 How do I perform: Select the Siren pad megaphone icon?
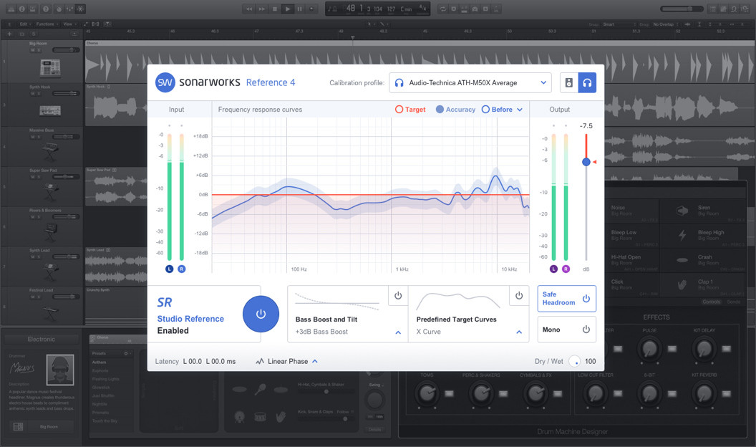click(x=682, y=210)
